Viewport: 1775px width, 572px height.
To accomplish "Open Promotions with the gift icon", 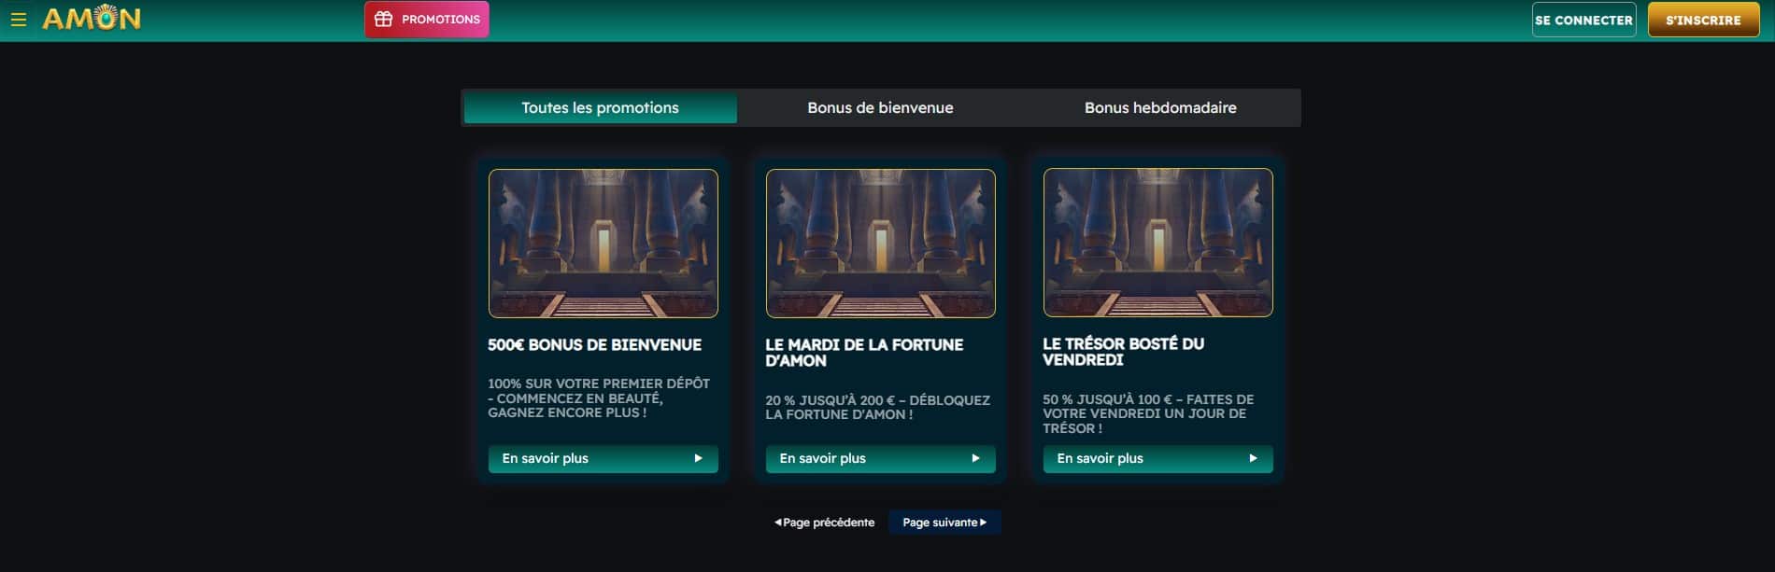I will click(x=426, y=20).
